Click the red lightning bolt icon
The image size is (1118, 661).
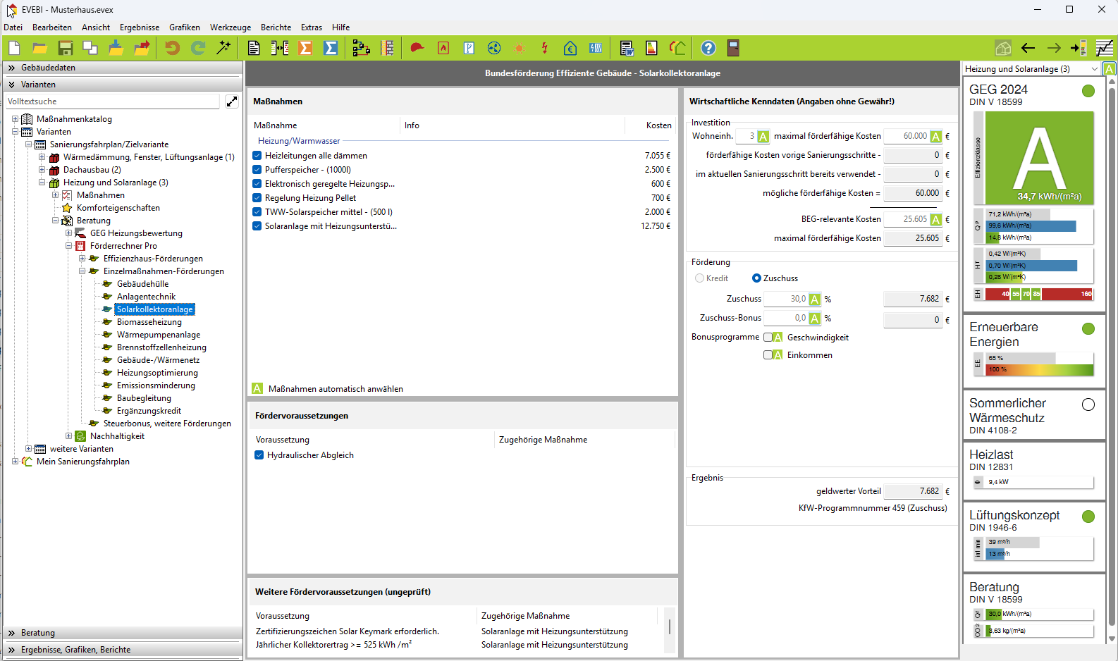point(544,48)
